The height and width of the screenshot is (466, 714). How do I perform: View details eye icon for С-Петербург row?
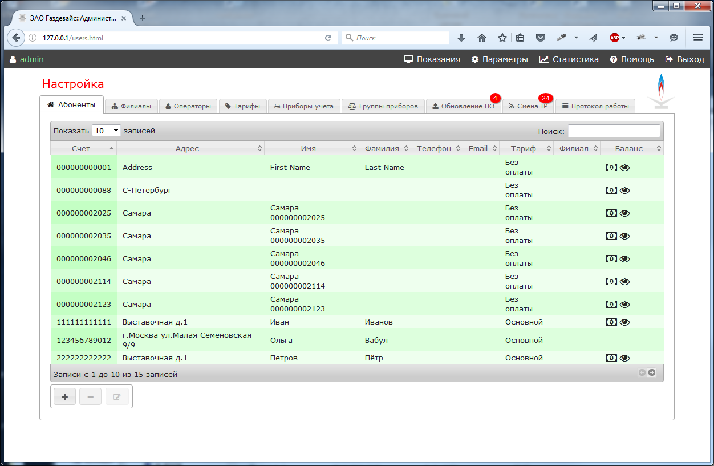pos(625,191)
